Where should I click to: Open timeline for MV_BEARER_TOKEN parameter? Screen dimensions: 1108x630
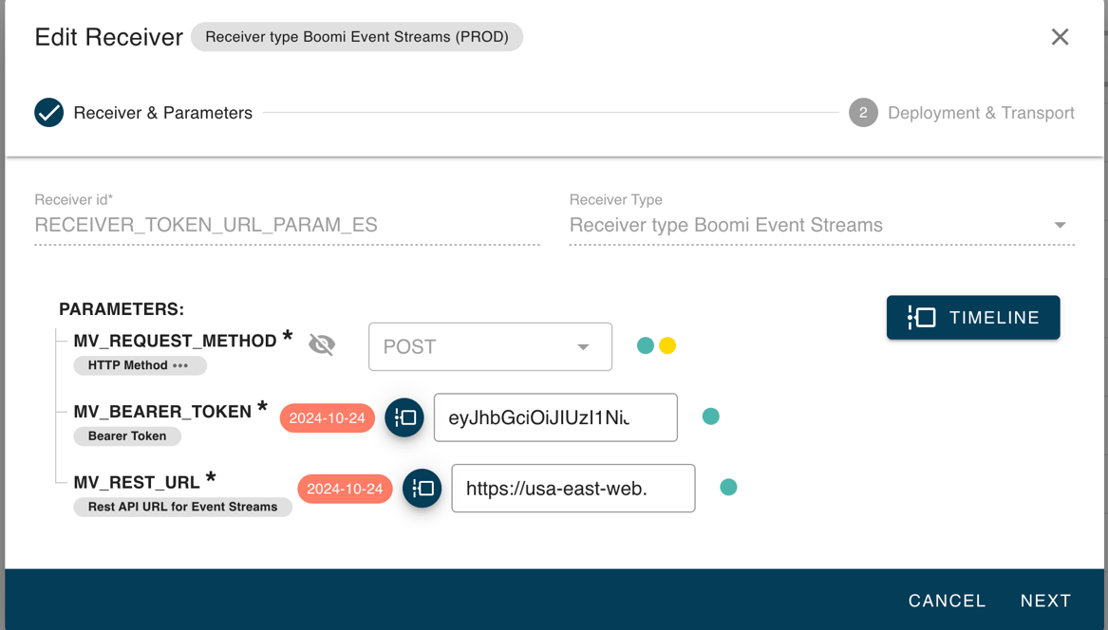click(404, 417)
